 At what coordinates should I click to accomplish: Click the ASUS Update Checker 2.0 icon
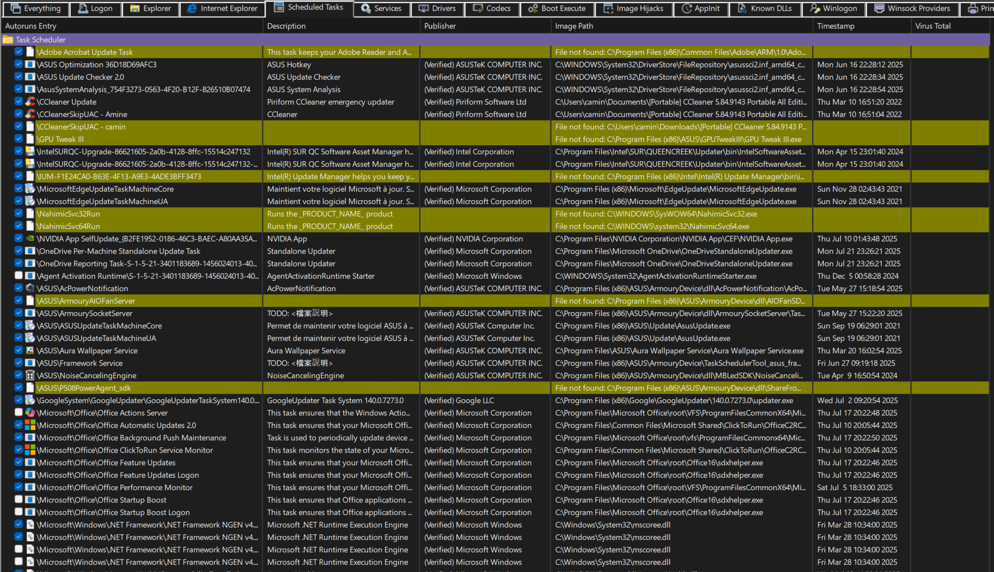(x=30, y=76)
